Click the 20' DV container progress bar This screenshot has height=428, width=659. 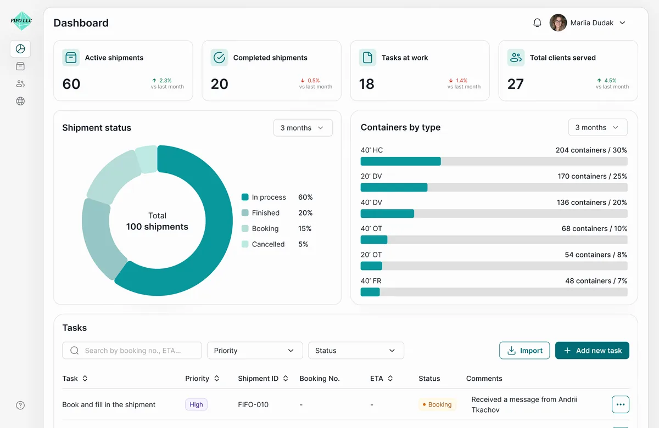494,187
